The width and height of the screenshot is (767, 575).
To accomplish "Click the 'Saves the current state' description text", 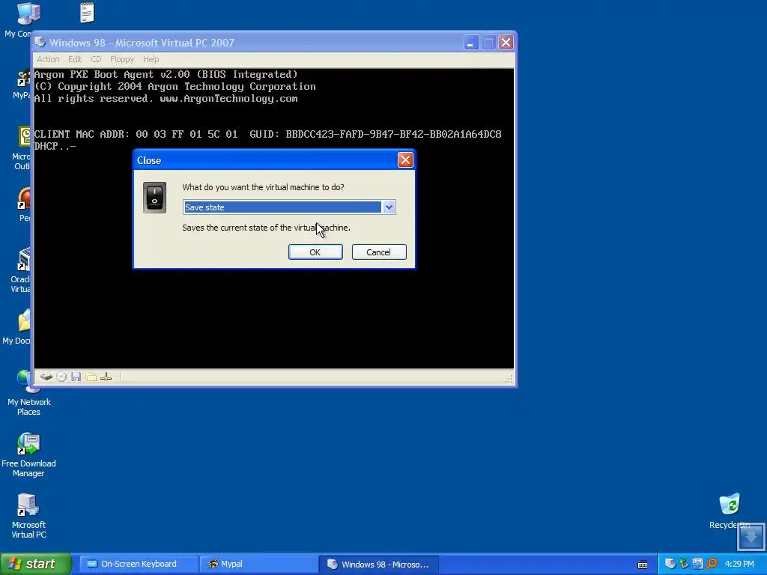I will pos(266,228).
